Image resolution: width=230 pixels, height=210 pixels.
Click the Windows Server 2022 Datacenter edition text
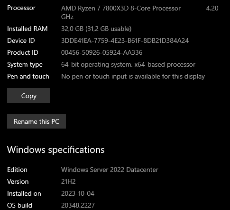pos(110,170)
